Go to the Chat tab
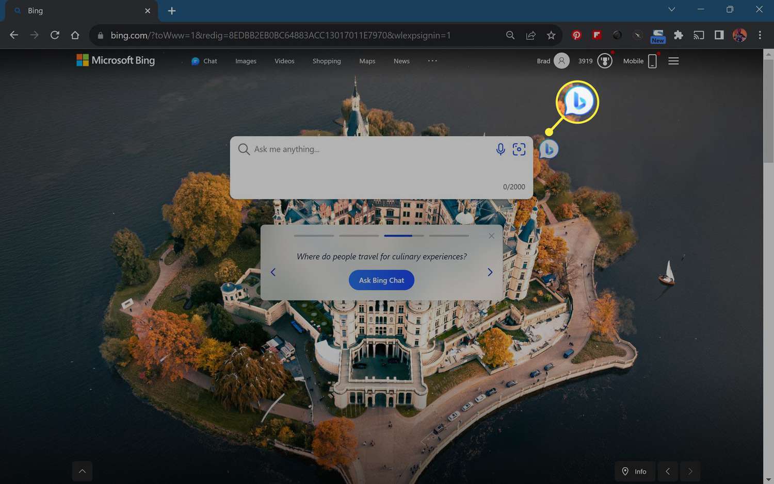Viewport: 774px width, 484px height. (205, 61)
